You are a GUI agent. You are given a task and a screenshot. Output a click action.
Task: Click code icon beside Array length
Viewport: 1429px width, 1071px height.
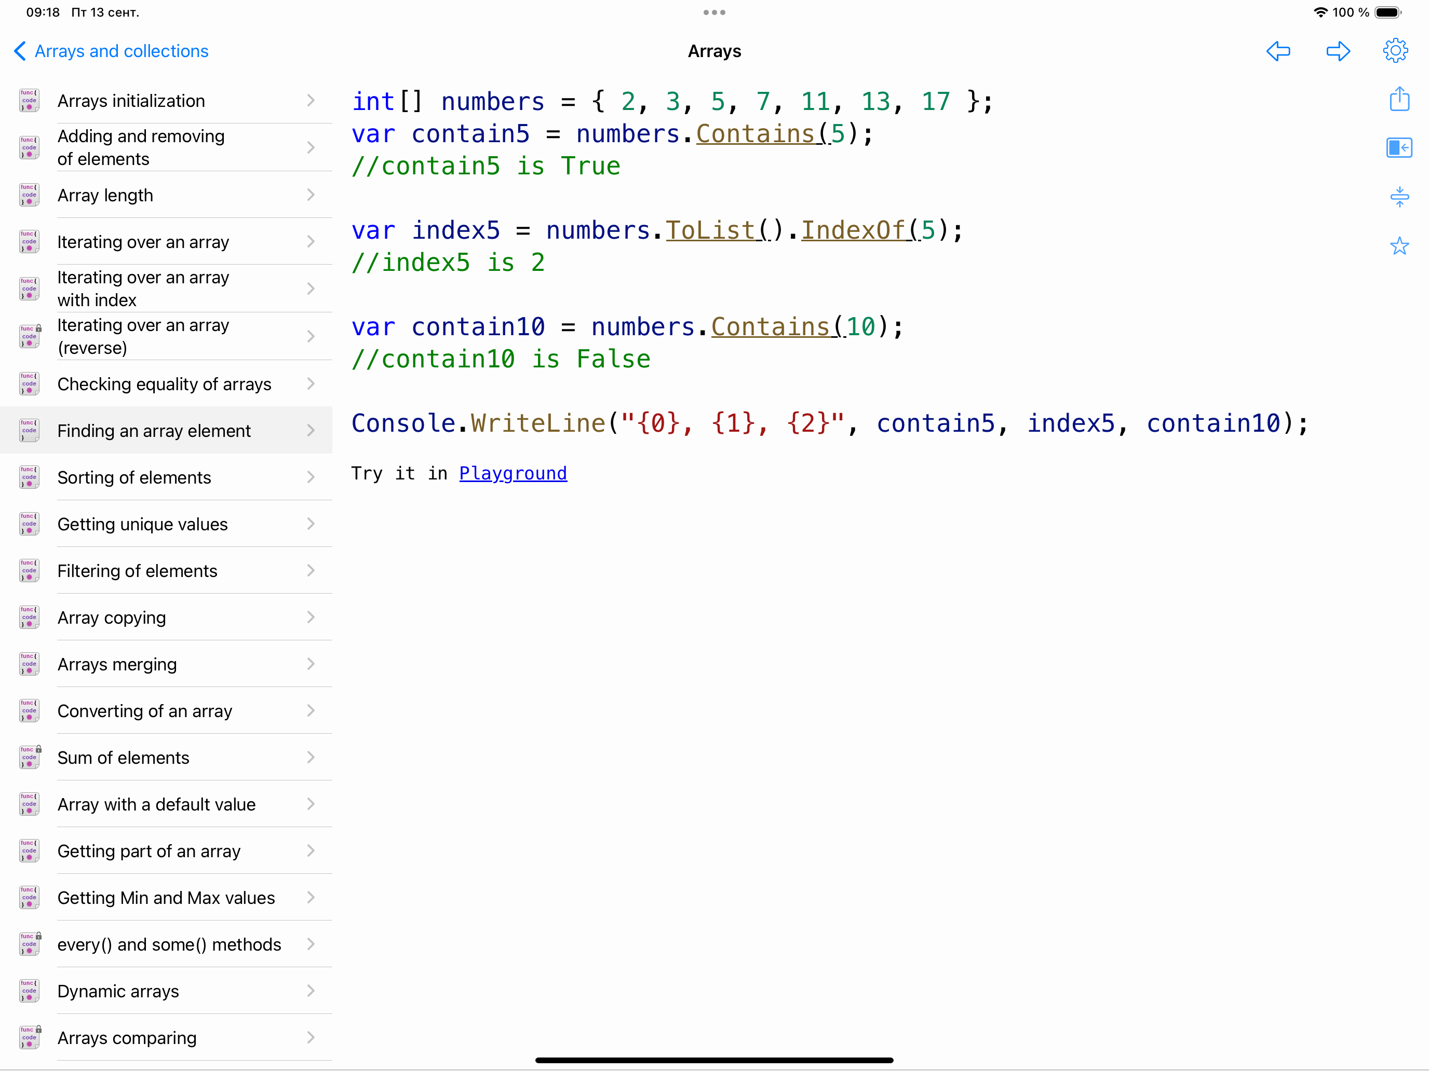[29, 195]
